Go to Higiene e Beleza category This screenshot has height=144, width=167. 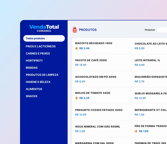tap(38, 82)
